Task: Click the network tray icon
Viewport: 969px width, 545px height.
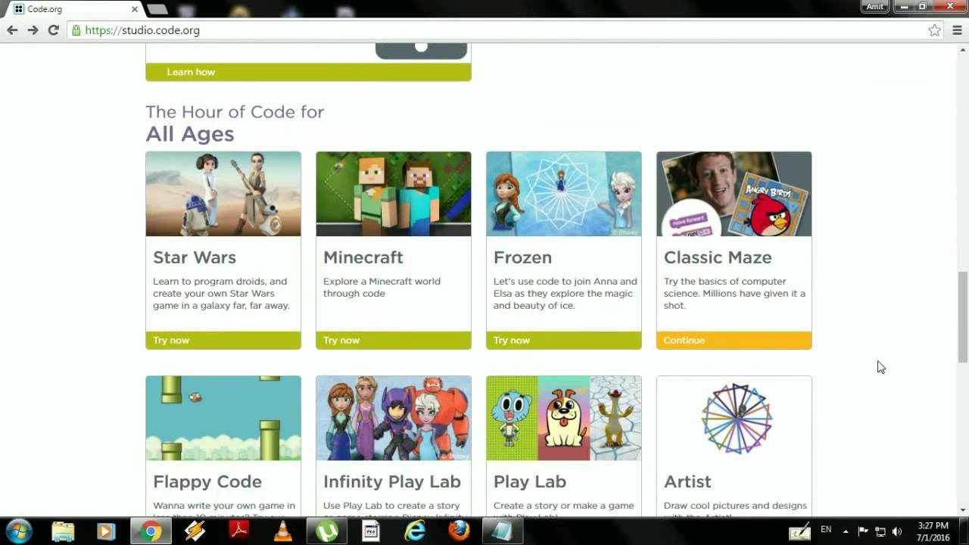Action: point(880,531)
